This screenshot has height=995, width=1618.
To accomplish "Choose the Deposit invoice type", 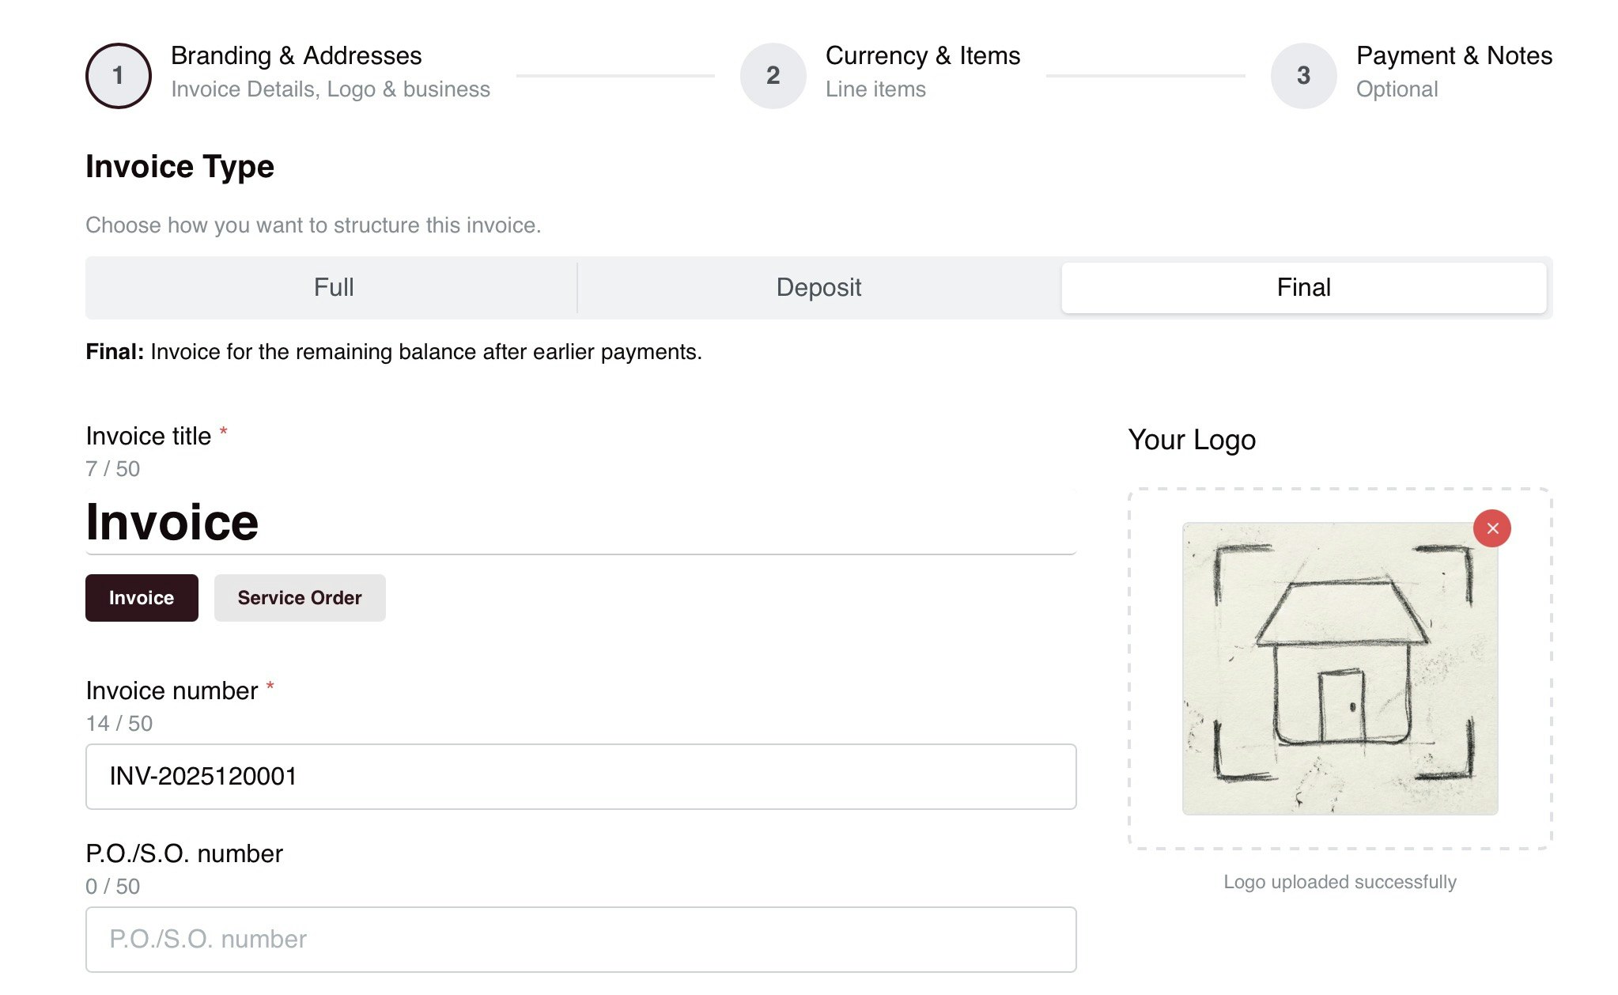I will 818,287.
